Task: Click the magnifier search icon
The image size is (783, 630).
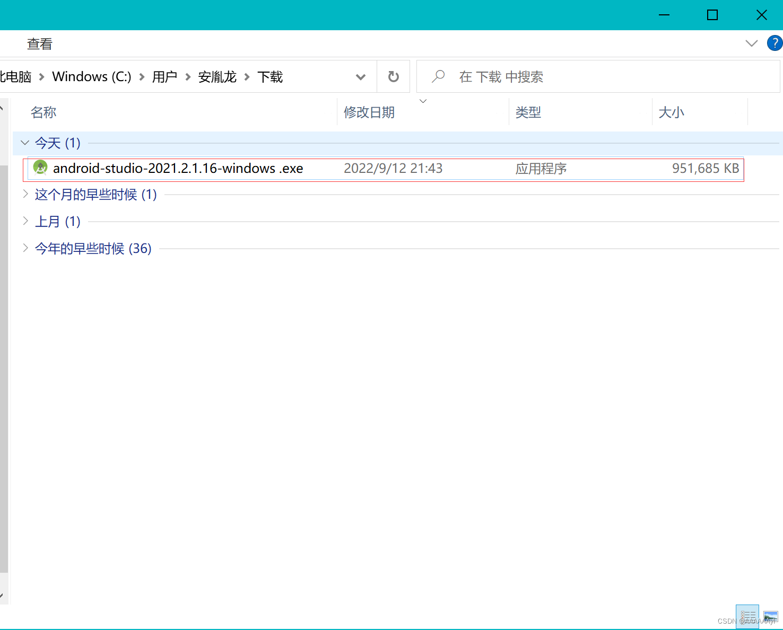Action: click(438, 76)
